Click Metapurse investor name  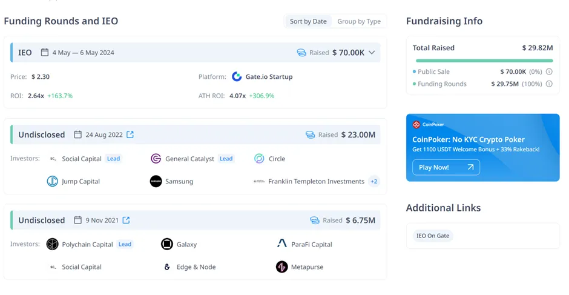click(307, 267)
